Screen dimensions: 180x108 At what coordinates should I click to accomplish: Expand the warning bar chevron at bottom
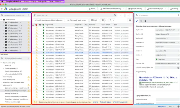[132, 102]
